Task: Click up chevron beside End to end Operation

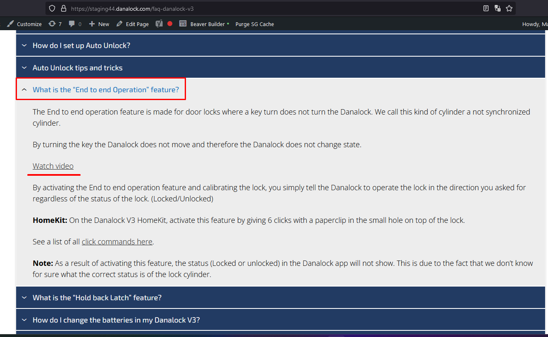Action: [24, 89]
